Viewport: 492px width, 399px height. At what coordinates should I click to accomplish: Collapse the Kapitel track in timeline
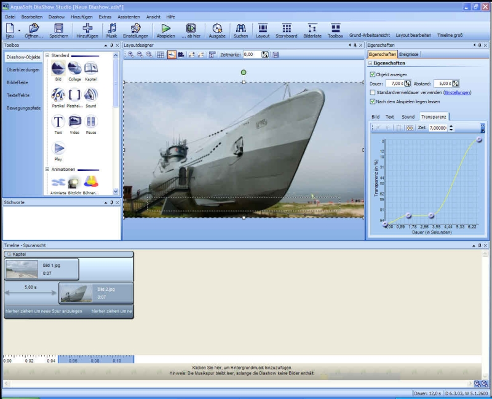(9, 254)
